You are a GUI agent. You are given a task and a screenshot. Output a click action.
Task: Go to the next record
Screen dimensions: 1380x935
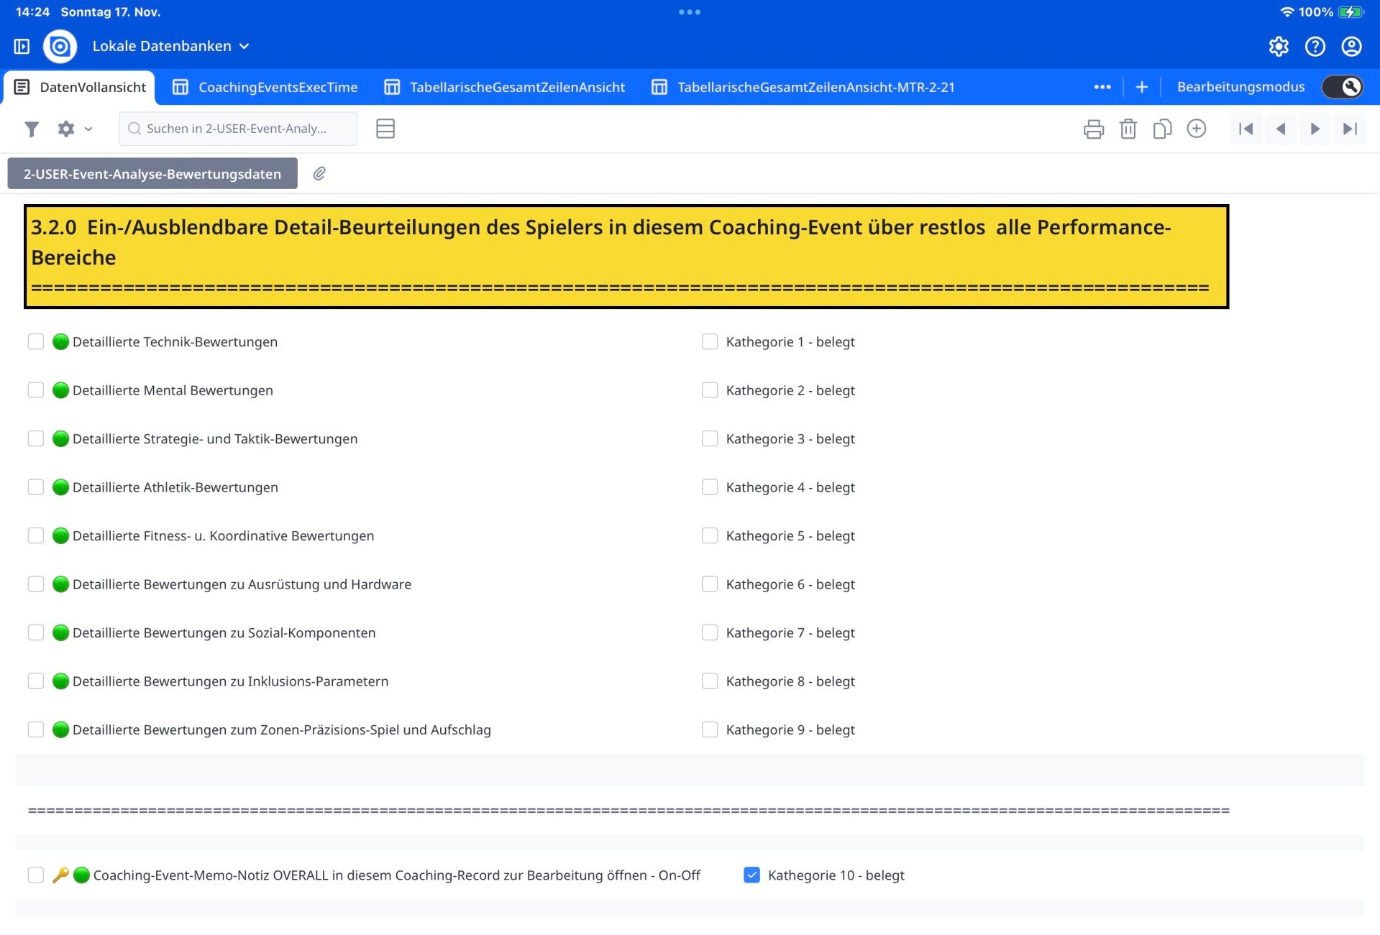tap(1315, 129)
